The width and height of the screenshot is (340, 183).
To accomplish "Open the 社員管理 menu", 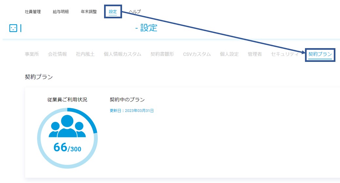I will tap(33, 12).
